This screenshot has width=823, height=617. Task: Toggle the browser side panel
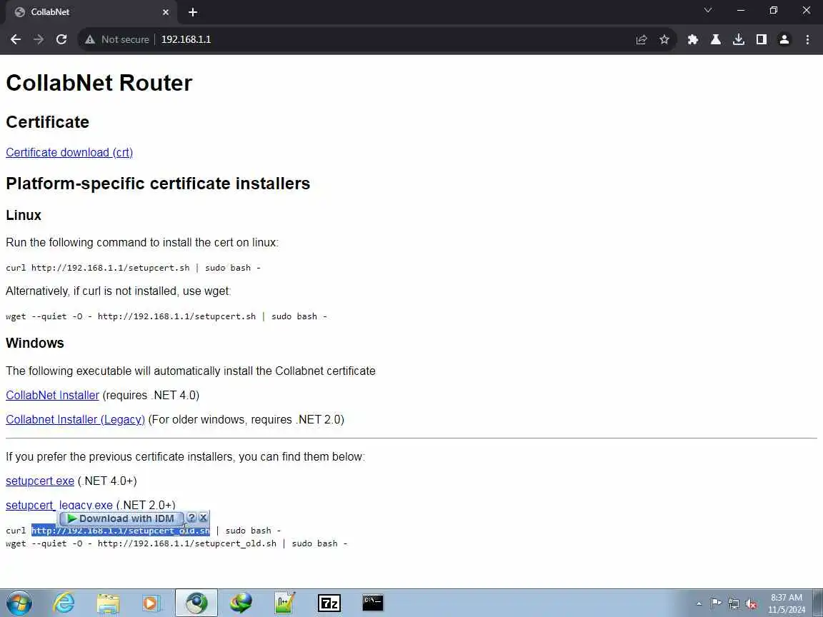coord(762,39)
